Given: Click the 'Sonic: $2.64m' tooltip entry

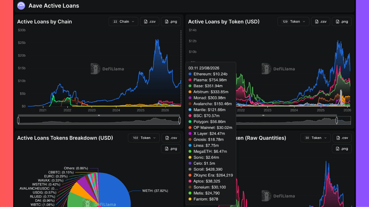Looking at the screenshot, I should pyautogui.click(x=203, y=157).
